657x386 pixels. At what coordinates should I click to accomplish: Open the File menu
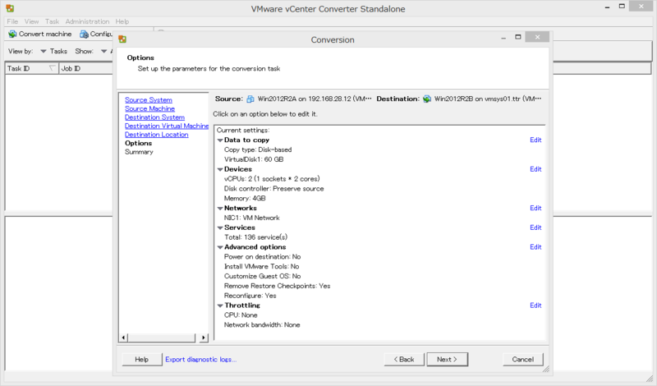click(12, 21)
